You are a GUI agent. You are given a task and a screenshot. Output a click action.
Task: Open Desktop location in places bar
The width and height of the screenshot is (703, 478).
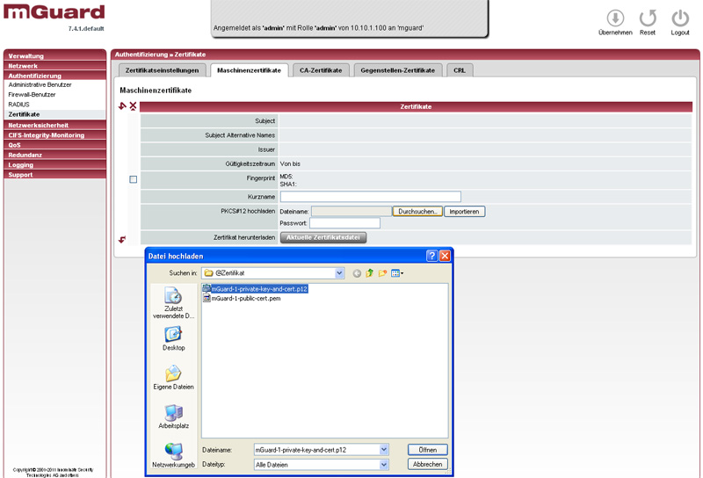173,338
